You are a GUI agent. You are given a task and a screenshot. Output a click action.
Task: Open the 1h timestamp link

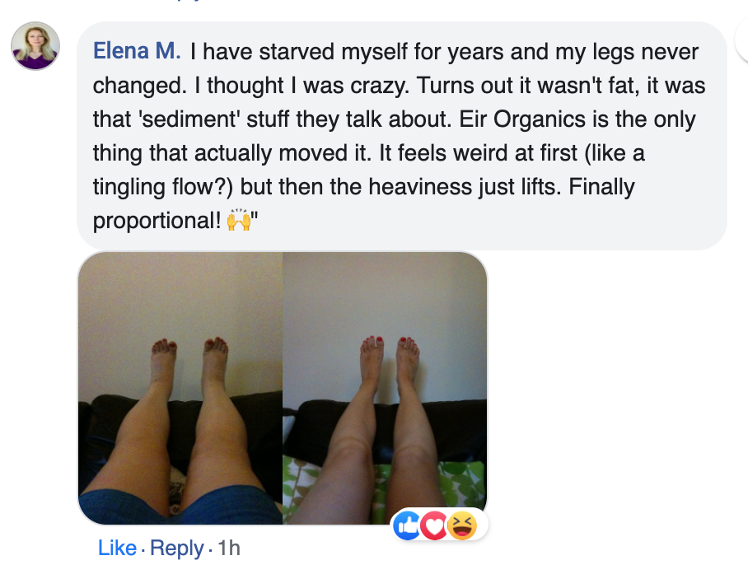[x=229, y=548]
